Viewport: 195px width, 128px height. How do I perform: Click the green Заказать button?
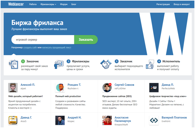(86, 40)
